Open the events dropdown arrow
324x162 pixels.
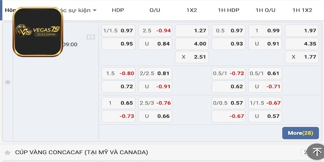click(94, 10)
